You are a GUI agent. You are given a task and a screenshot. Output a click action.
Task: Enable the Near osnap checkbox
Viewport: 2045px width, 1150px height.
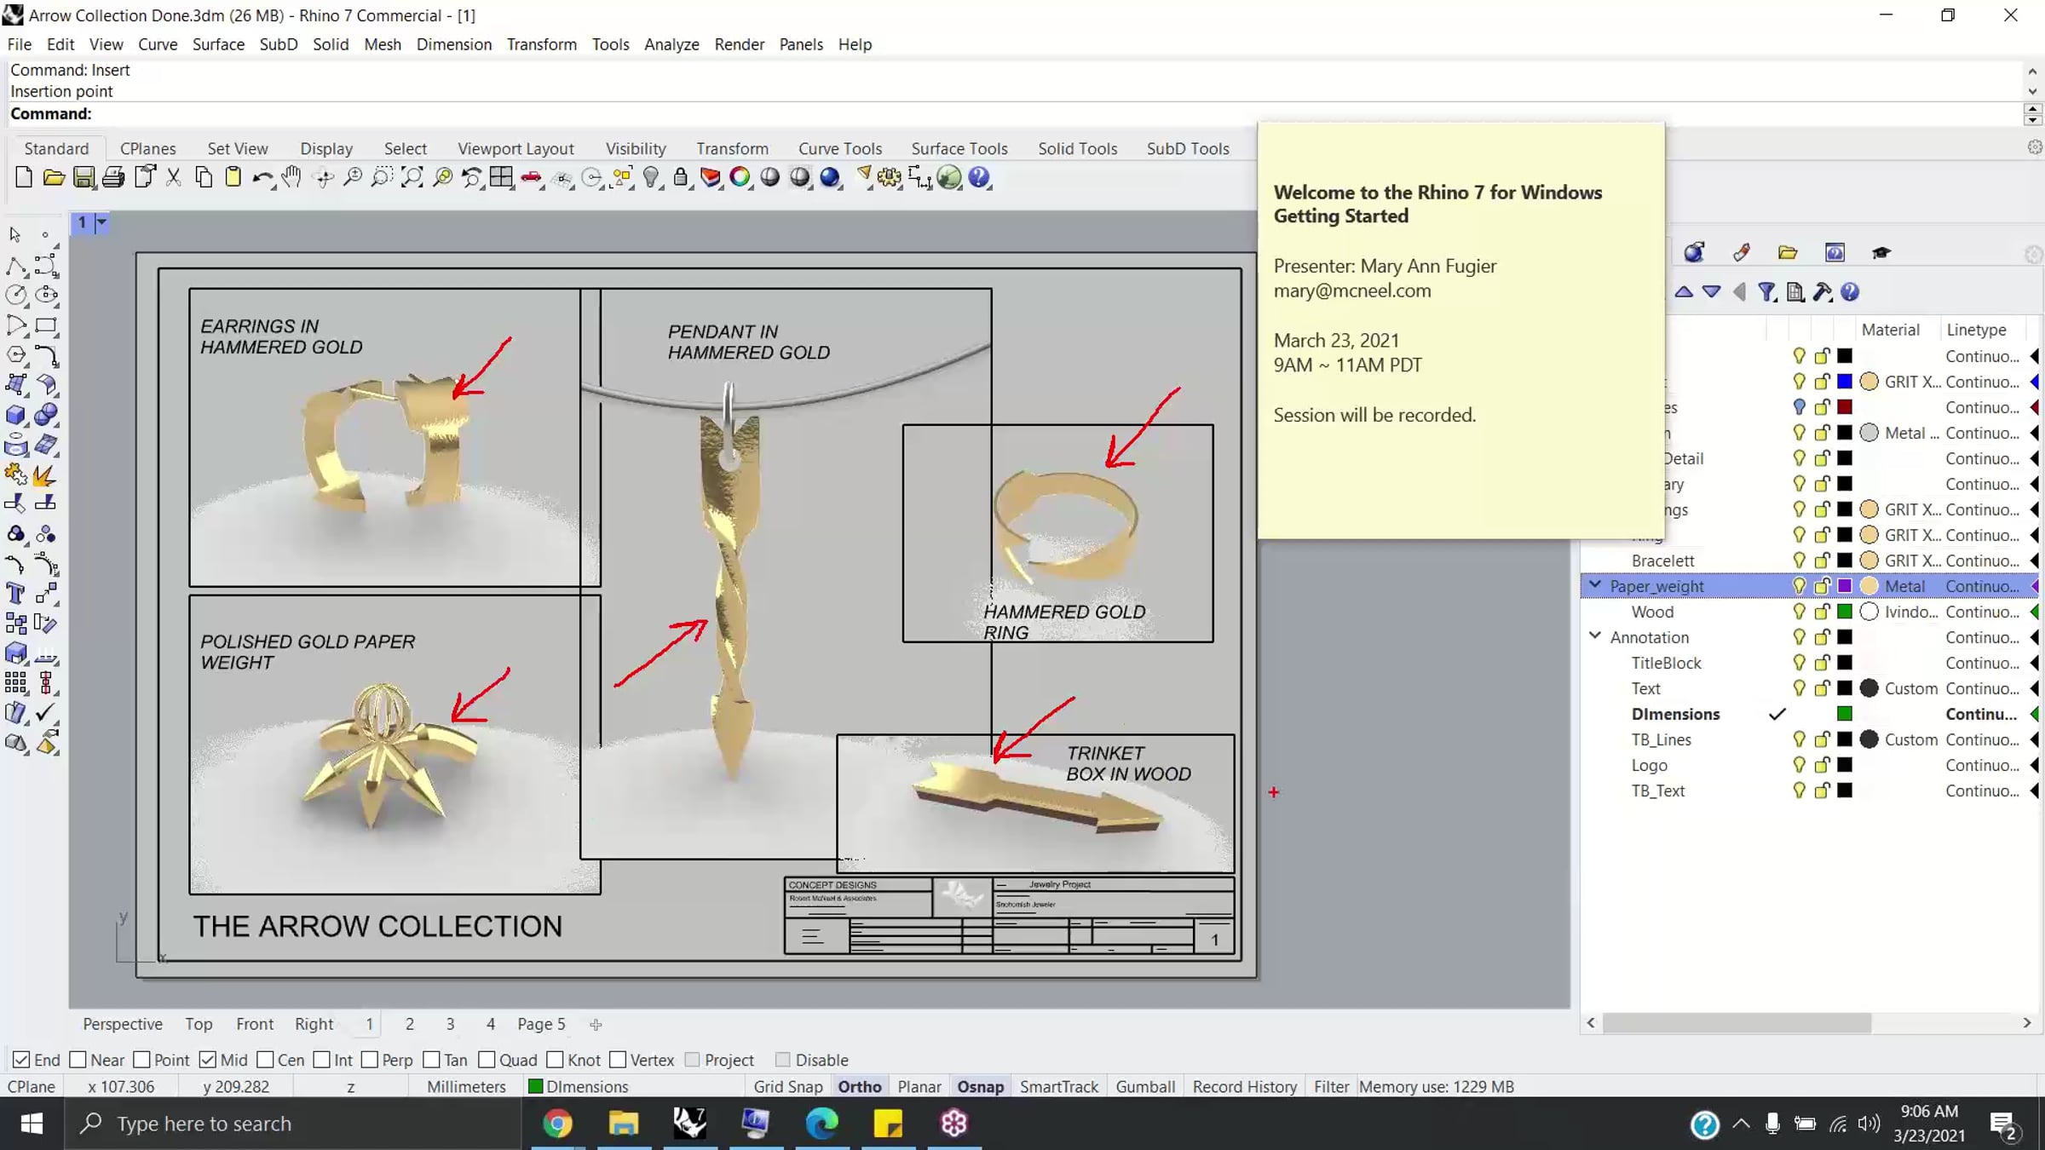pyautogui.click(x=78, y=1060)
